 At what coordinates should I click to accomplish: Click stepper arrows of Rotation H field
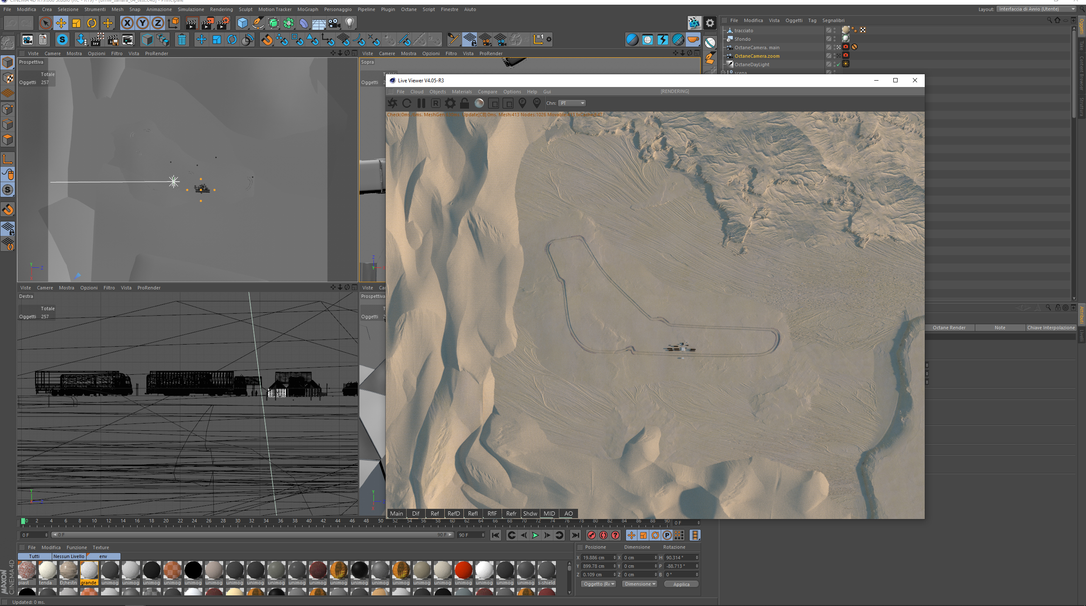[697, 558]
